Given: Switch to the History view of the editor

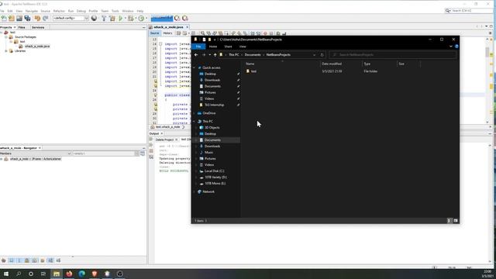Looking at the screenshot, I should [x=167, y=33].
